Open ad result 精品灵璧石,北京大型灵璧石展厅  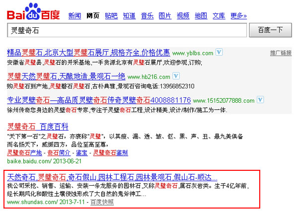tap(88, 53)
